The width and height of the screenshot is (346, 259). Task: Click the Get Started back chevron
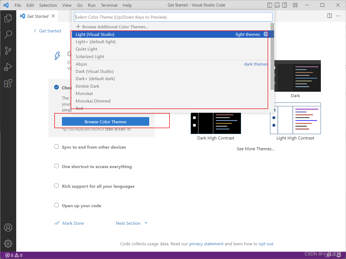tap(35, 31)
